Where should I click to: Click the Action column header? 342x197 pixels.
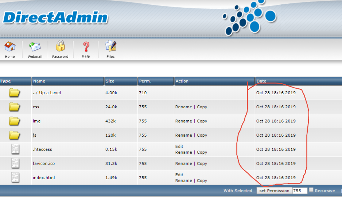click(x=214, y=81)
